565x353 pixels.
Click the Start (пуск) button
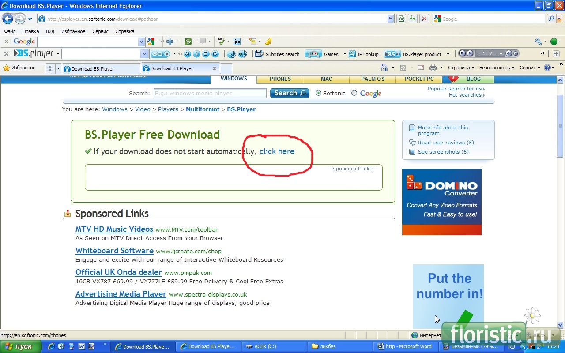coord(21,346)
